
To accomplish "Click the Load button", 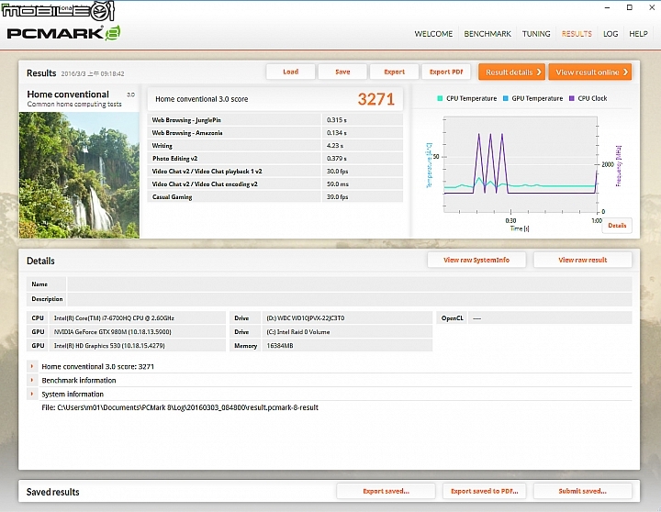I will tap(290, 72).
